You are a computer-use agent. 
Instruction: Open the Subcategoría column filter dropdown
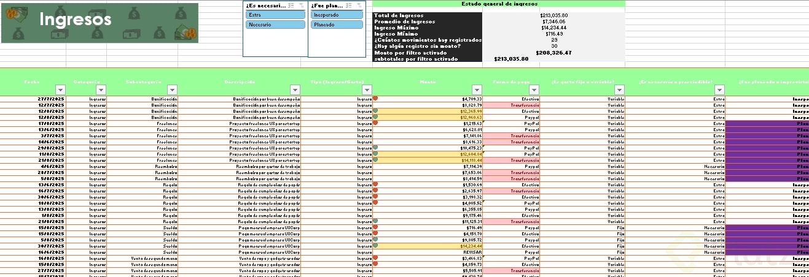173,89
